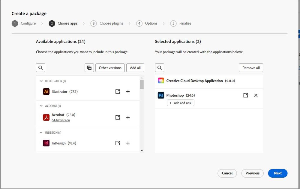Screen dimensions: 300x189
Task: Add InDesign with its plus icon
Action: pyautogui.click(x=128, y=143)
